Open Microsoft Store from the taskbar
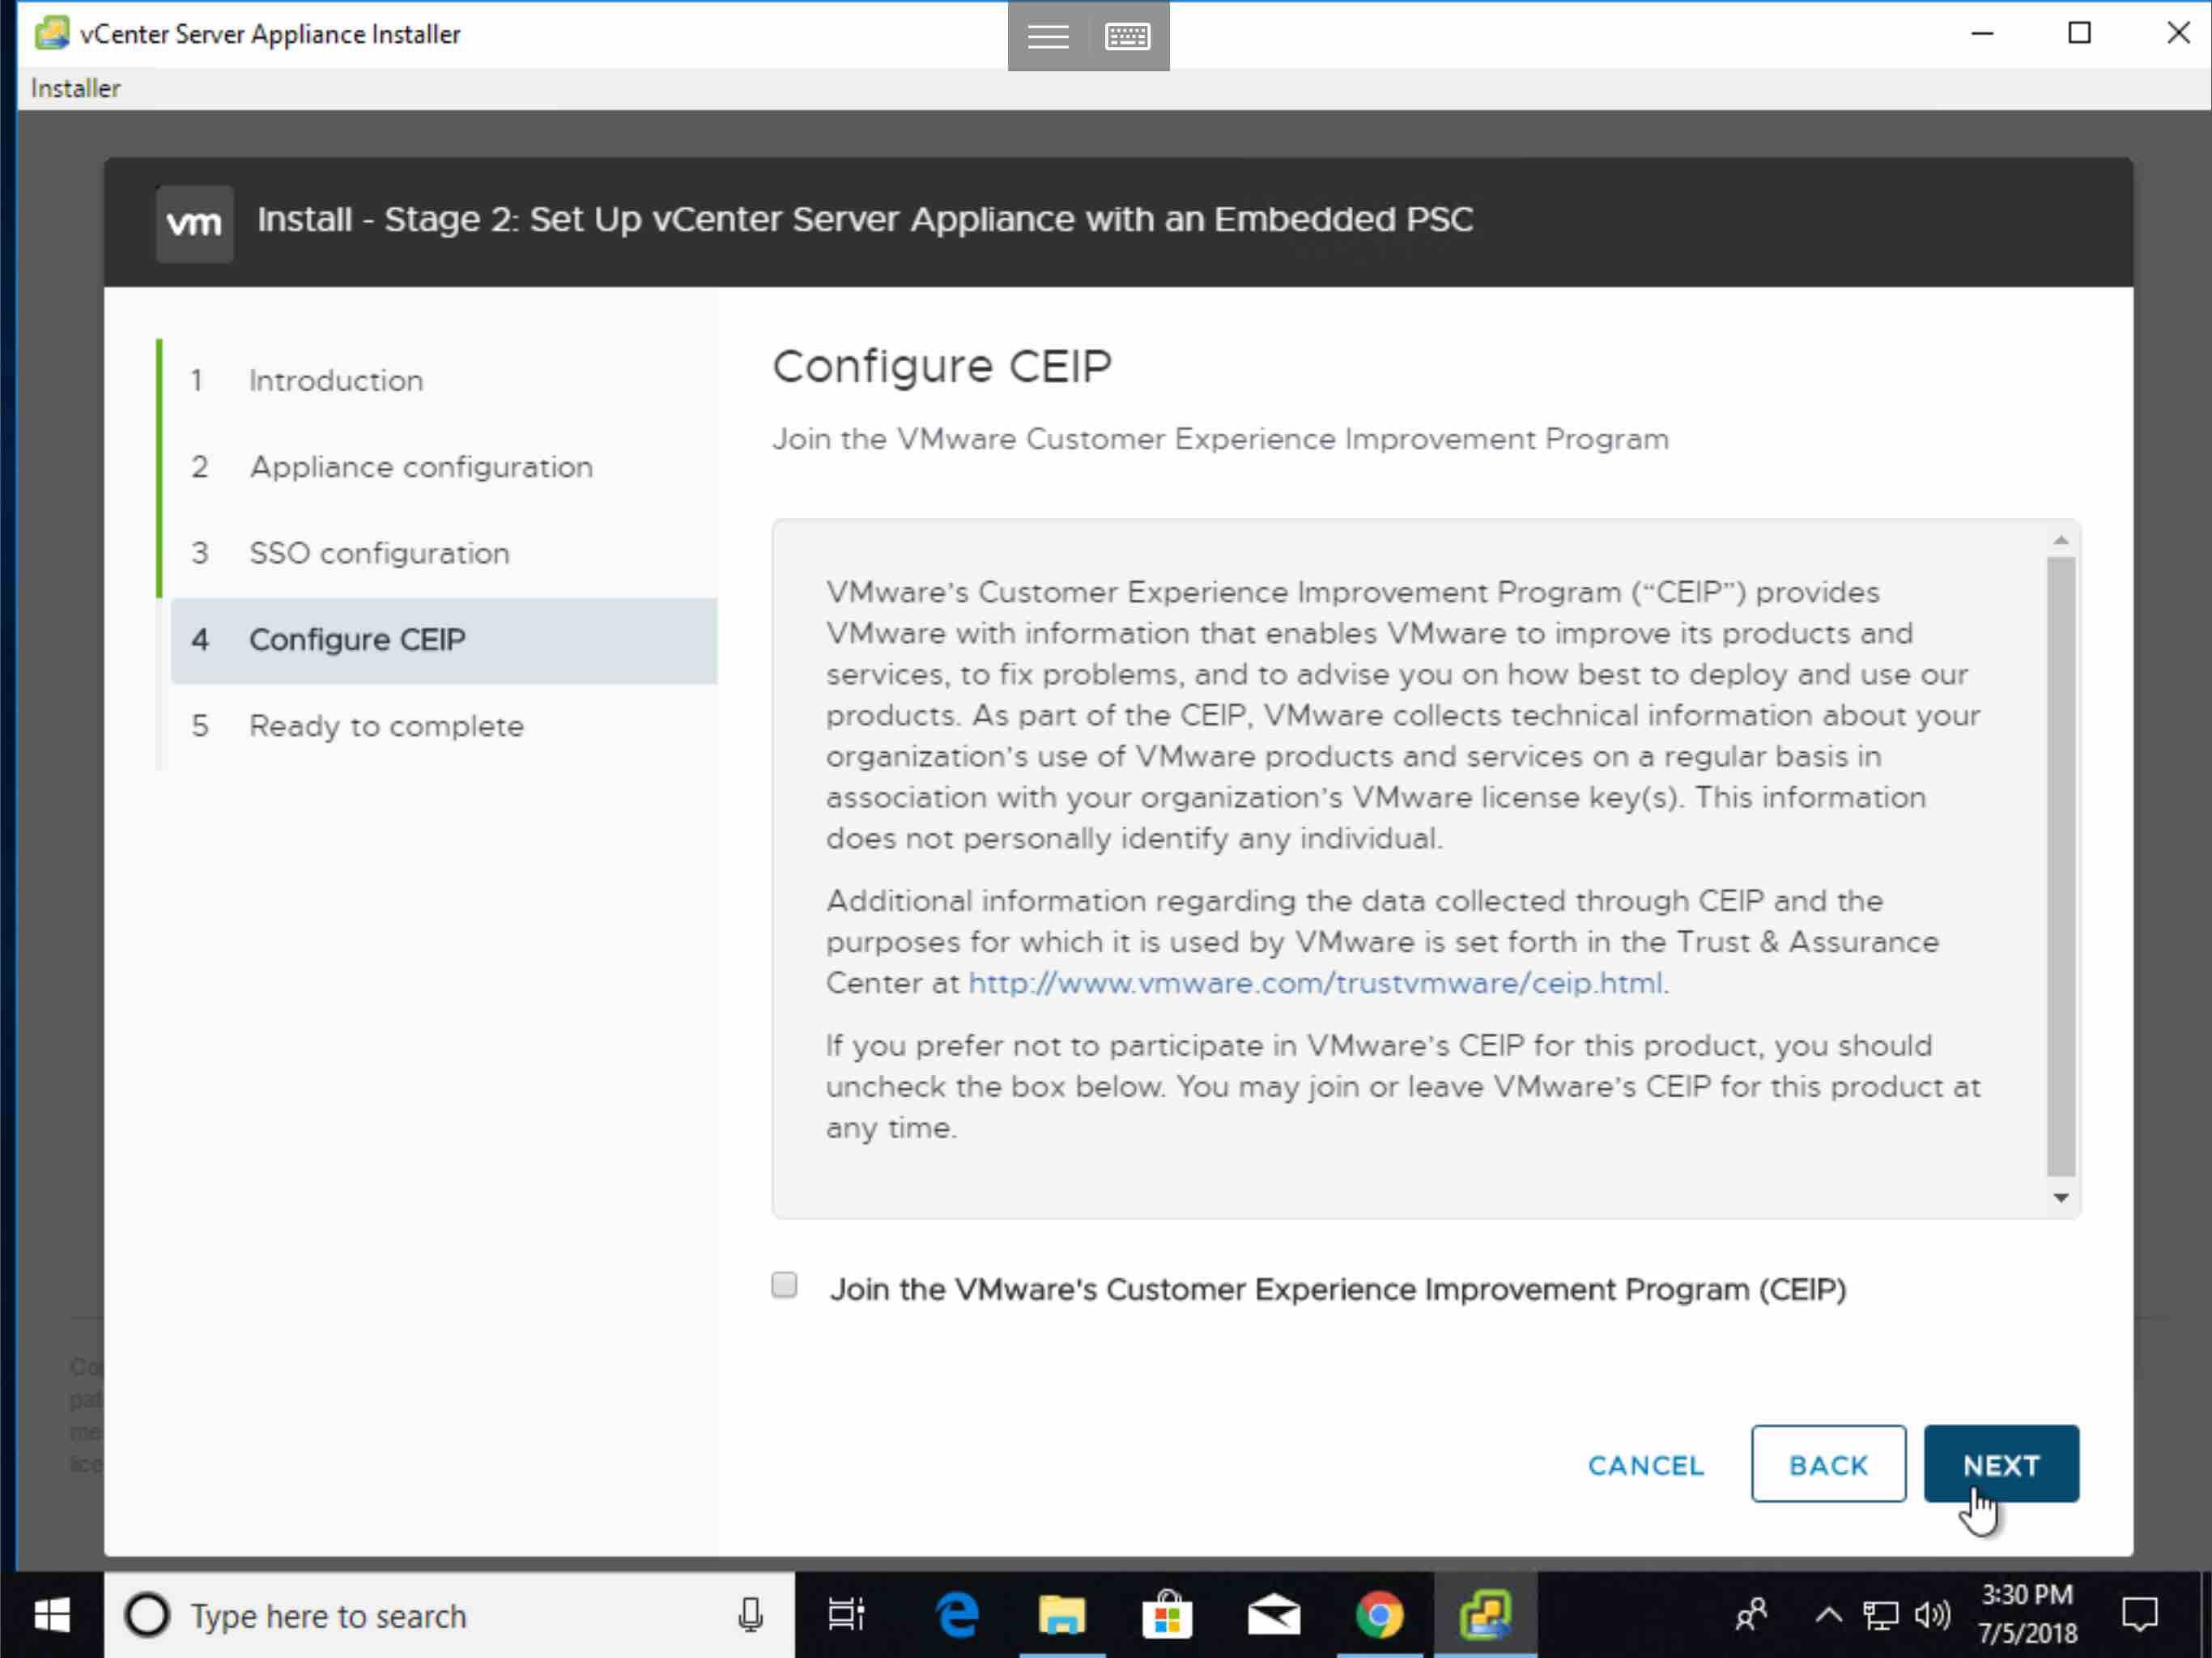The image size is (2212, 1658). point(1167,1614)
